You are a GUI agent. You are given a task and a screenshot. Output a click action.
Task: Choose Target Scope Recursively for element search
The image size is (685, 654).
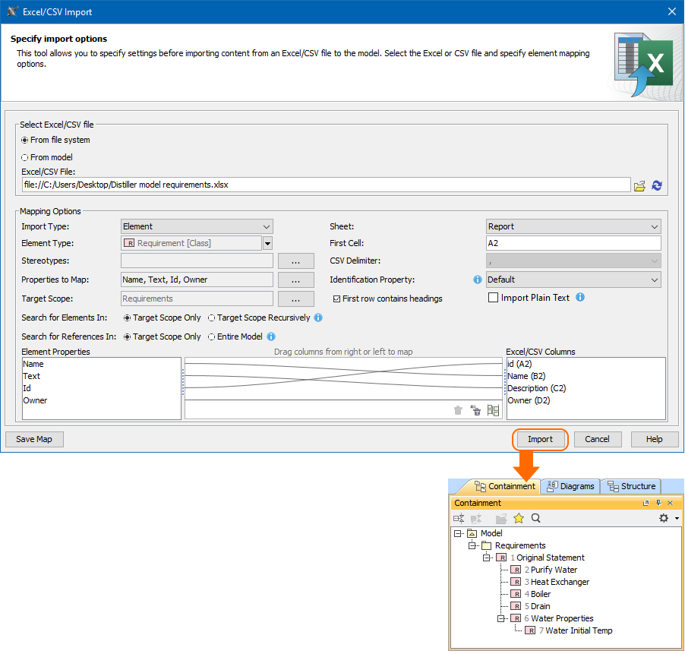pos(212,318)
